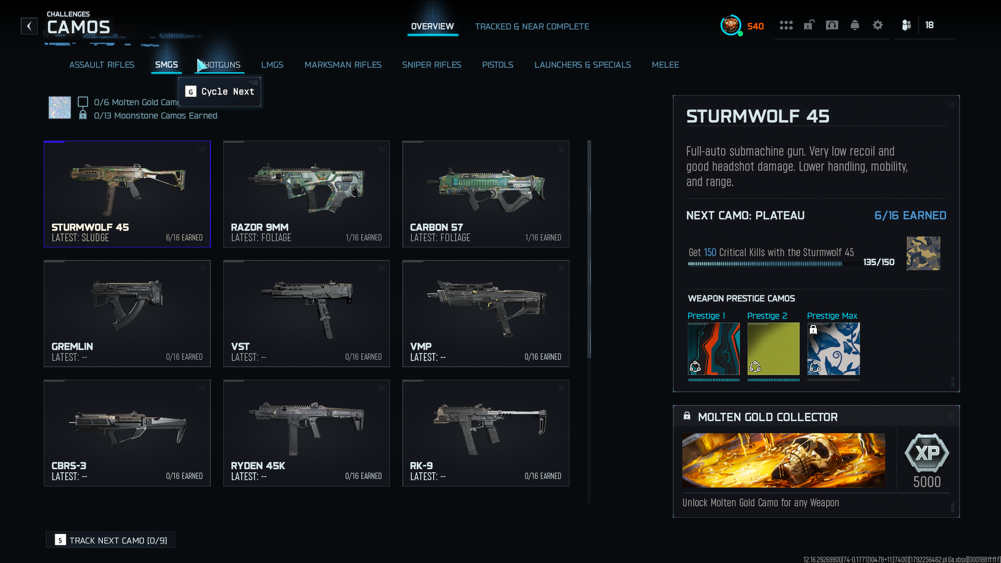This screenshot has height=563, width=1001.
Task: Toggle the Molten Gold Camos checkbox
Action: [x=82, y=102]
